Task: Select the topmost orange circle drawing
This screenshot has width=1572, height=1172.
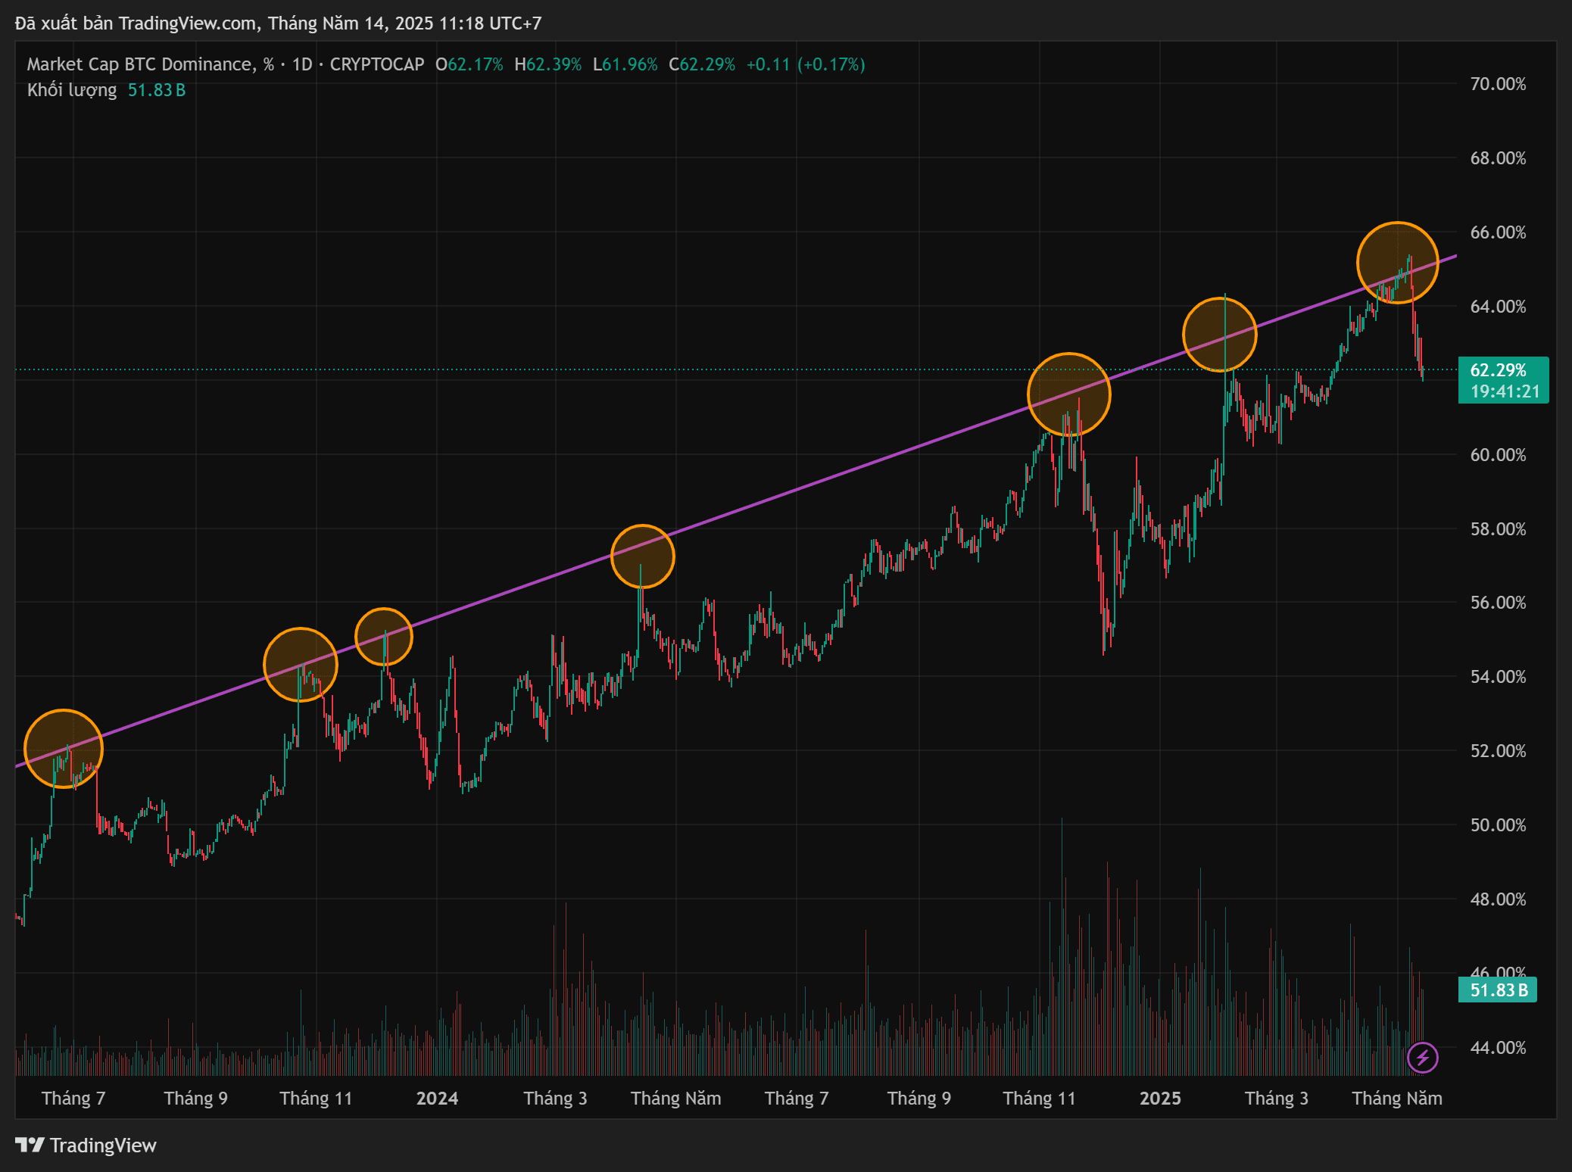Action: coord(1397,261)
